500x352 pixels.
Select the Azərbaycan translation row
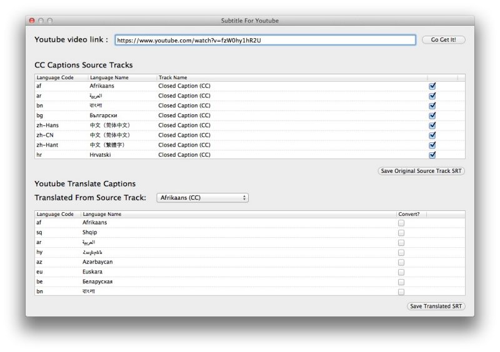pos(249,262)
